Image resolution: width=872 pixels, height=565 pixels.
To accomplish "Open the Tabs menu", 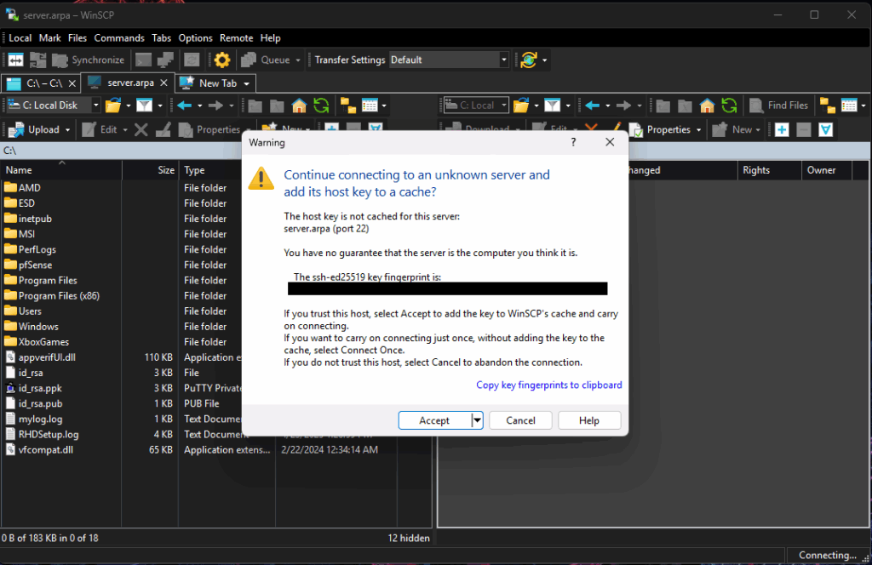I will pos(161,37).
